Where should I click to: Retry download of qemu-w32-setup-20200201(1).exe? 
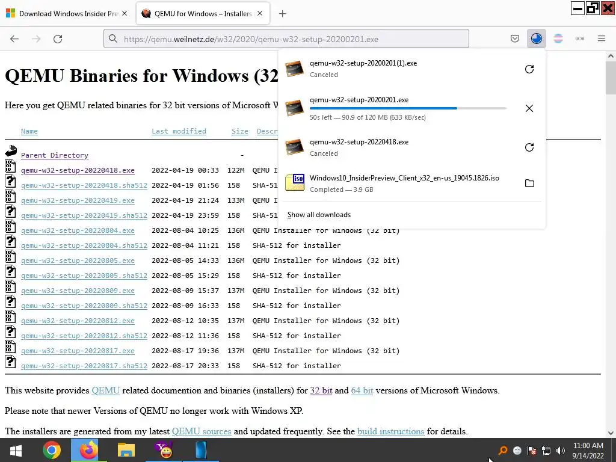(529, 69)
